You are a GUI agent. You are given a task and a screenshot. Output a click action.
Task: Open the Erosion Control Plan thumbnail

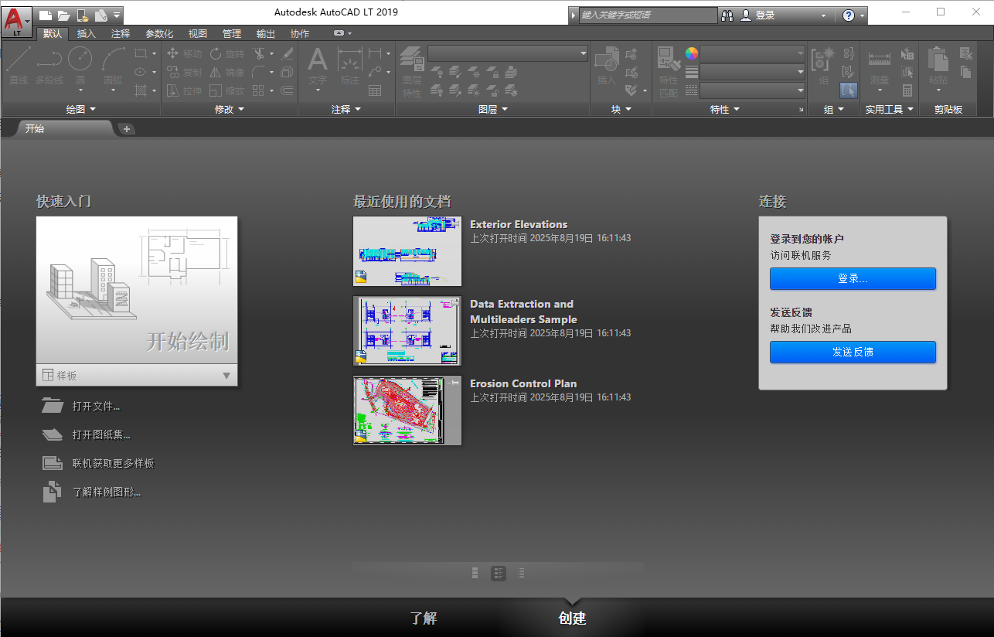point(407,410)
